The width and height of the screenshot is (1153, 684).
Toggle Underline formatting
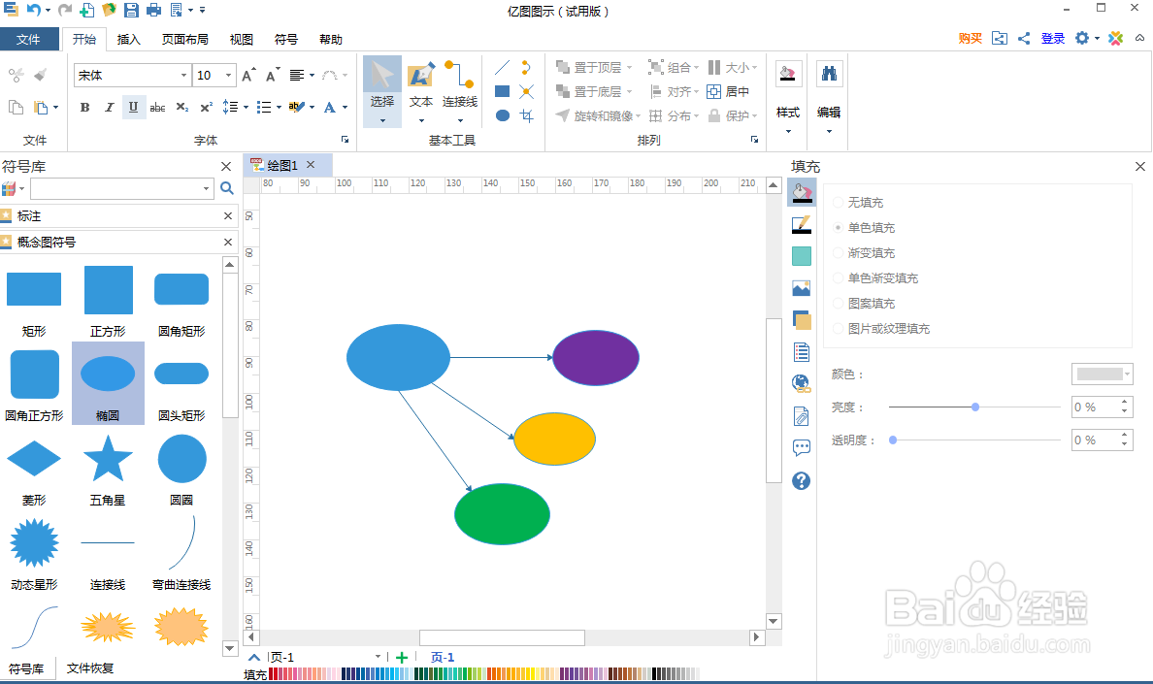pyautogui.click(x=133, y=108)
